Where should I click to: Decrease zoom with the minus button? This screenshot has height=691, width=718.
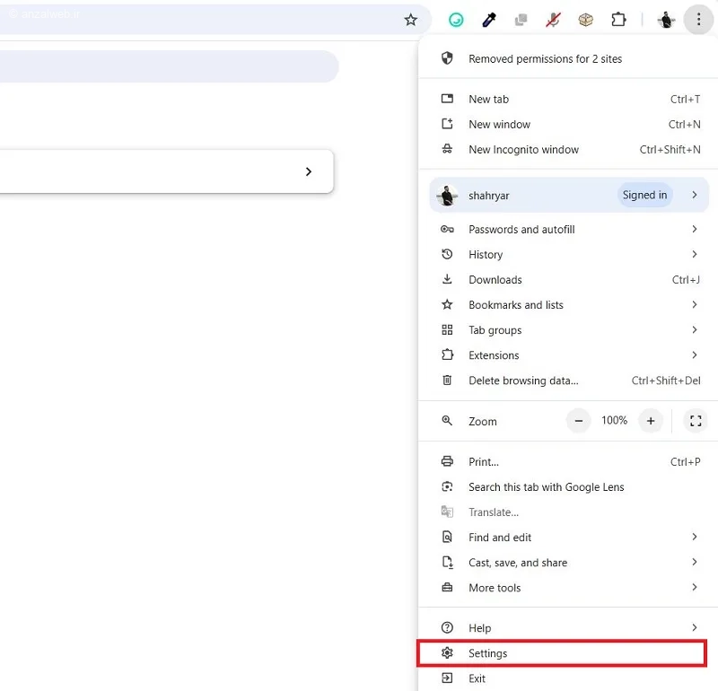579,420
